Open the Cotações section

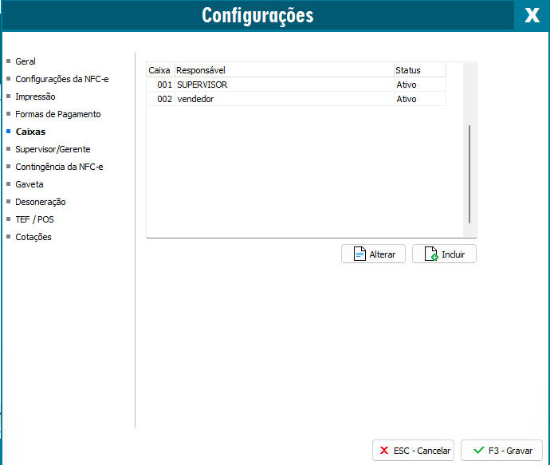coord(33,237)
